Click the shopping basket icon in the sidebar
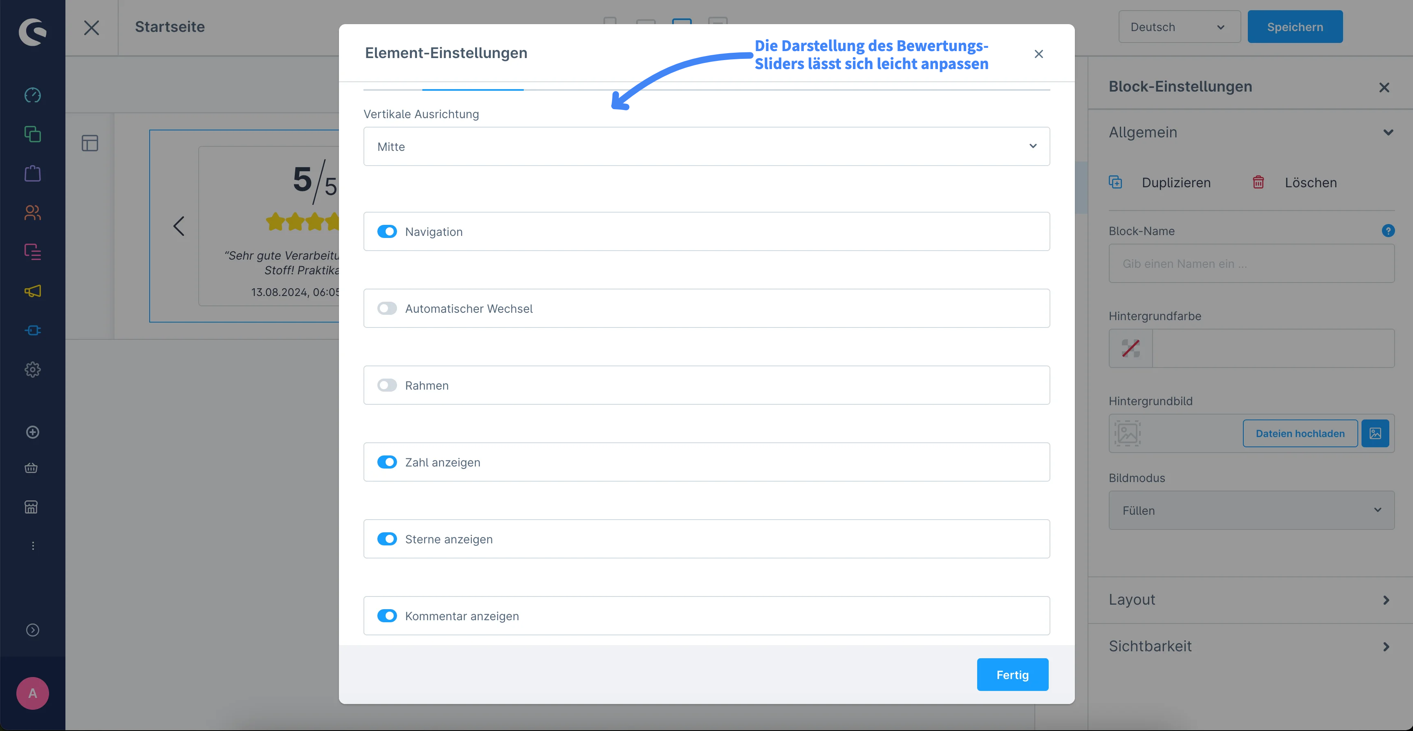 coord(31,468)
